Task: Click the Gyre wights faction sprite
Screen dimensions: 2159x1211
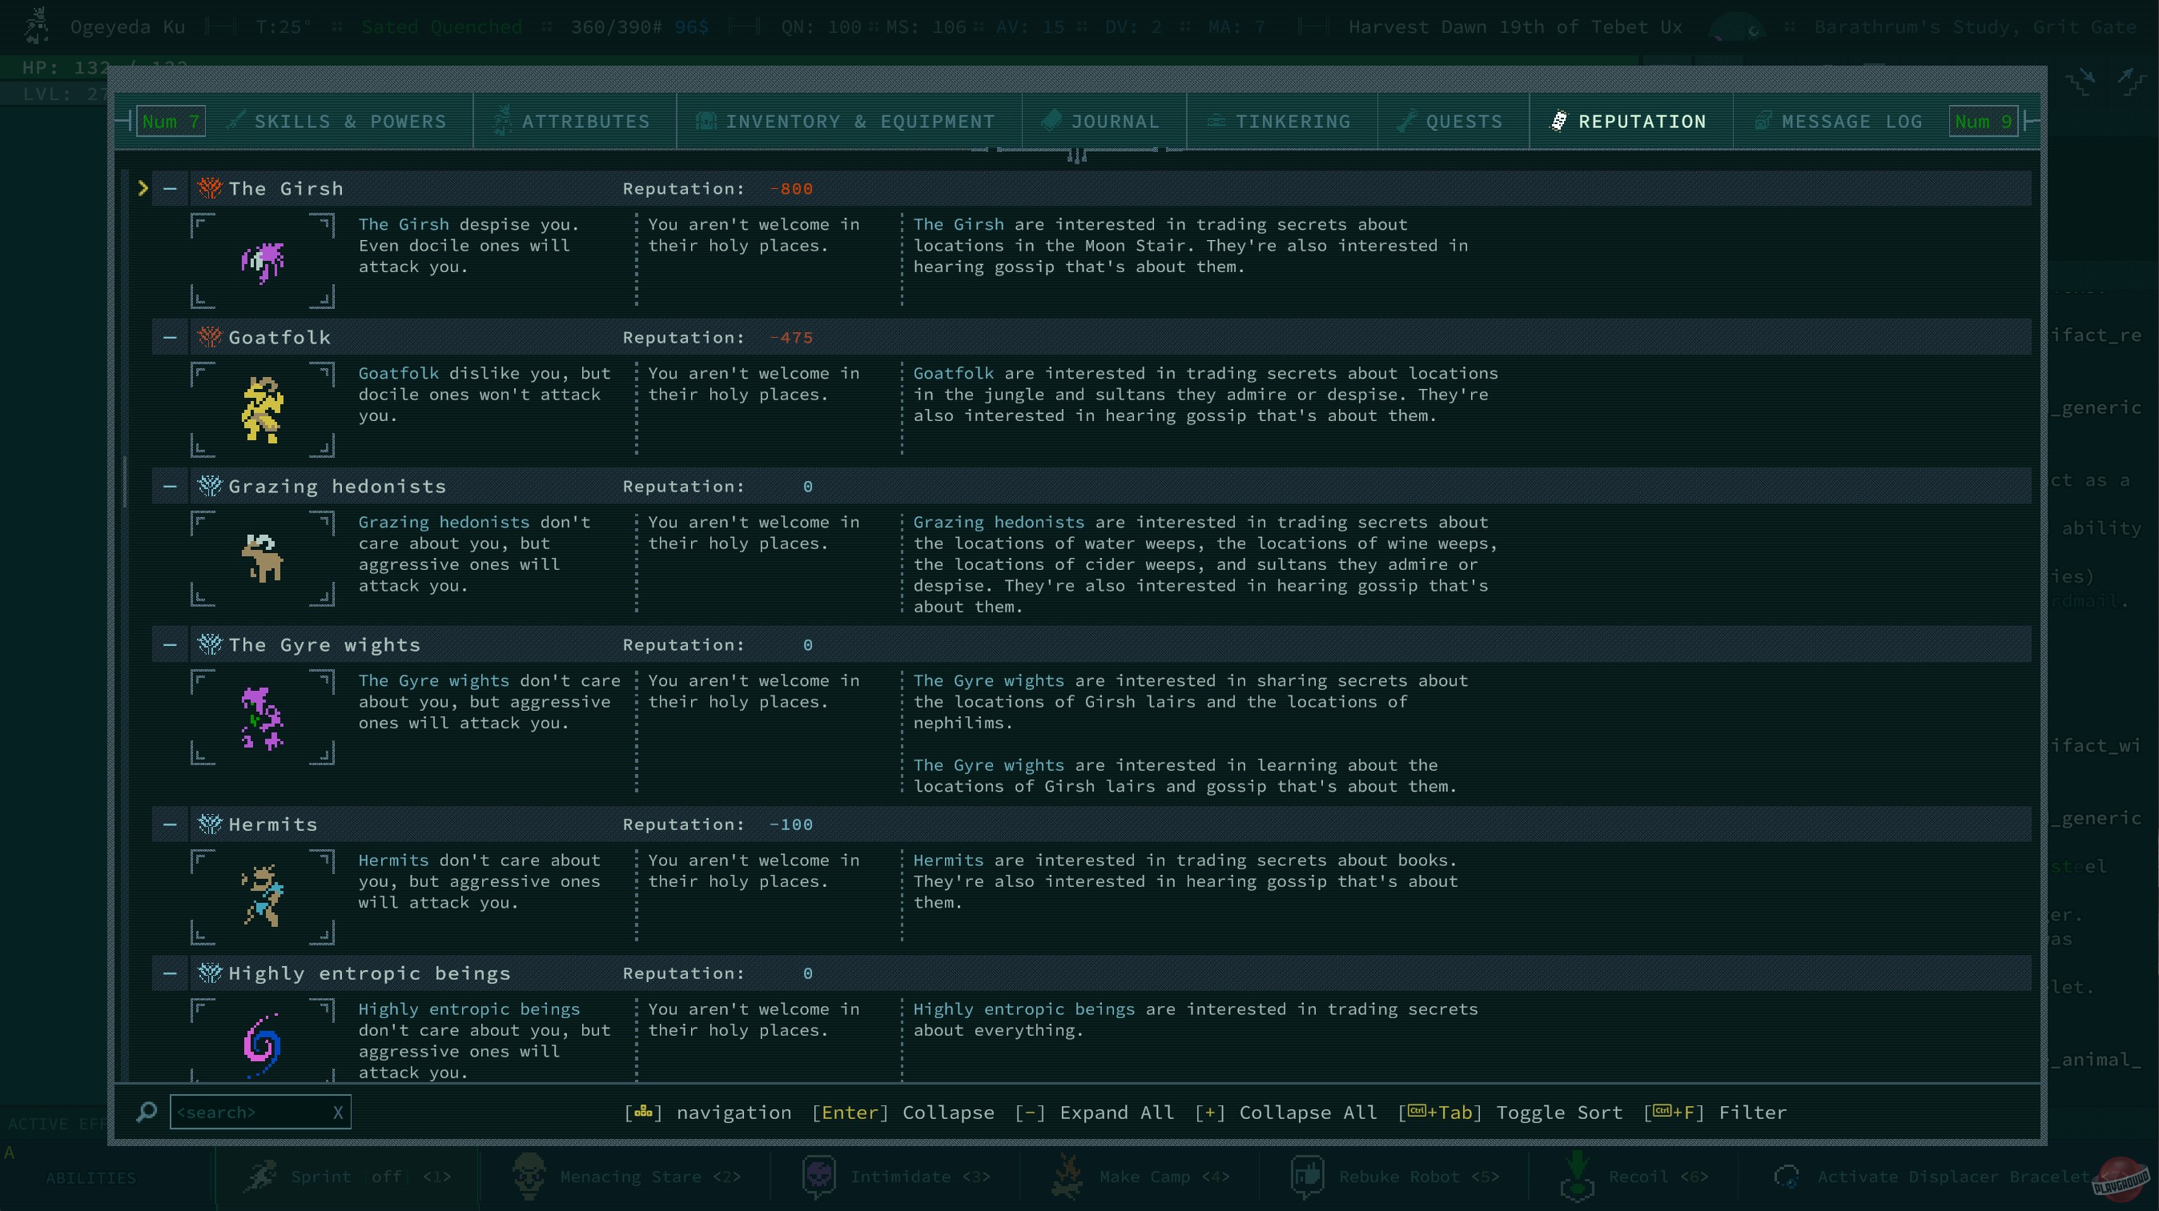Action: click(x=263, y=719)
